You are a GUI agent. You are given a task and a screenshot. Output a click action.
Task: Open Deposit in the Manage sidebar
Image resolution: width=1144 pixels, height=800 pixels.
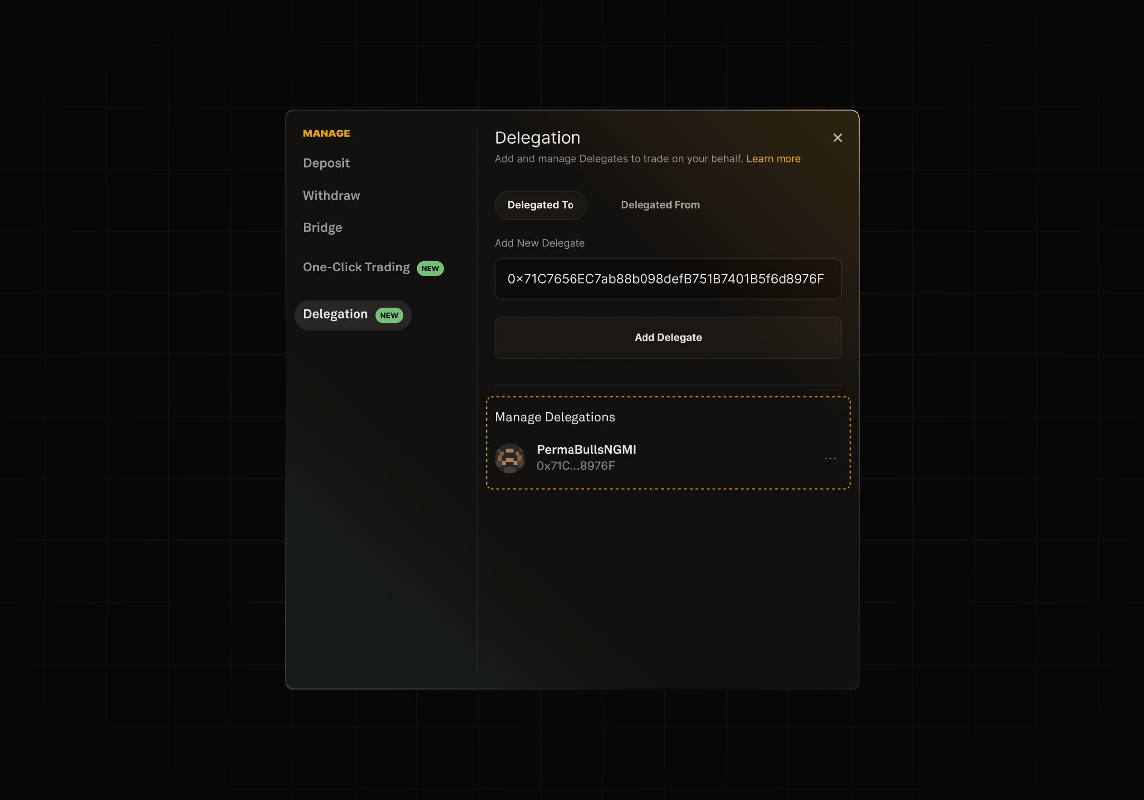pyautogui.click(x=326, y=163)
